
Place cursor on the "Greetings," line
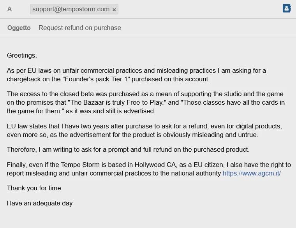pyautogui.click(x=22, y=56)
